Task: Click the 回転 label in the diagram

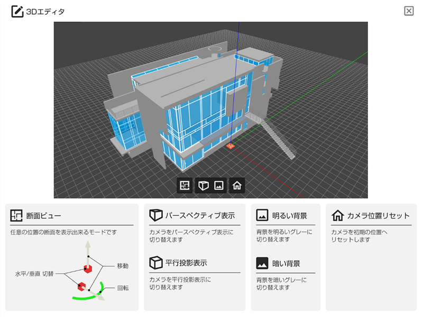Action: [123, 288]
